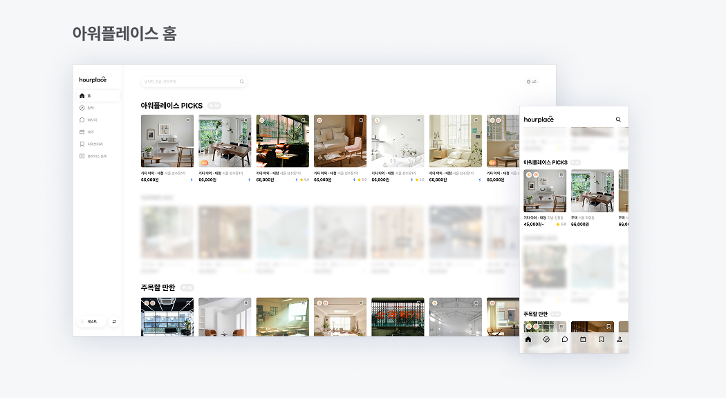Tap the compass Explore icon in mobile bottom nav
Screen dimensions: 726x398
[546, 339]
